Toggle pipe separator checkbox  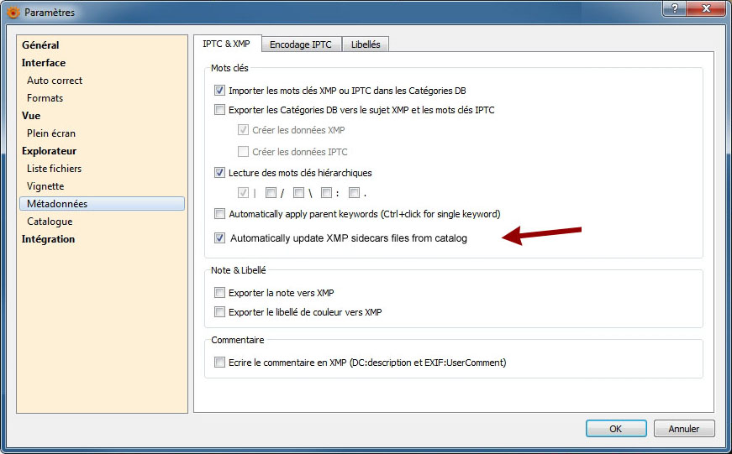(243, 192)
